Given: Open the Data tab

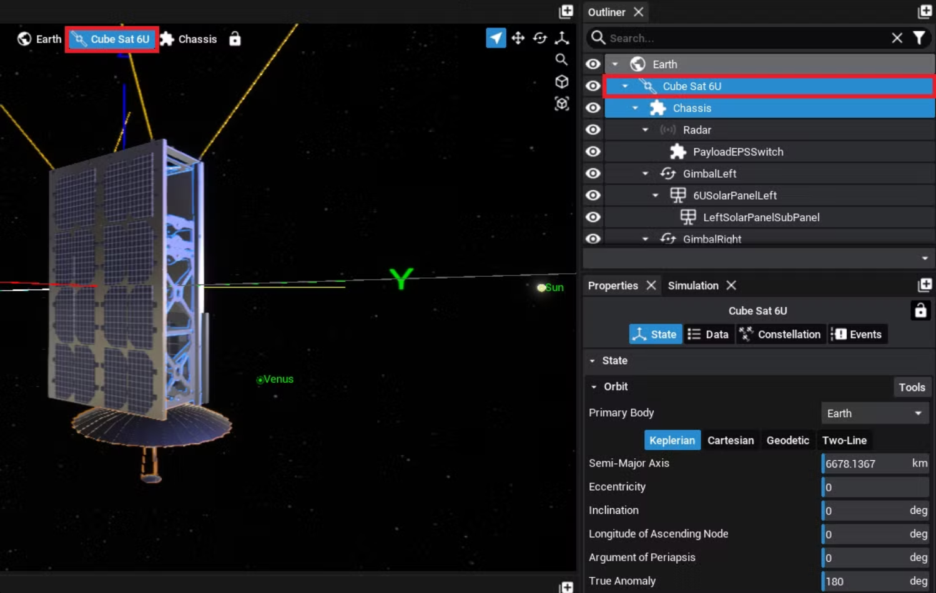Looking at the screenshot, I should (708, 334).
